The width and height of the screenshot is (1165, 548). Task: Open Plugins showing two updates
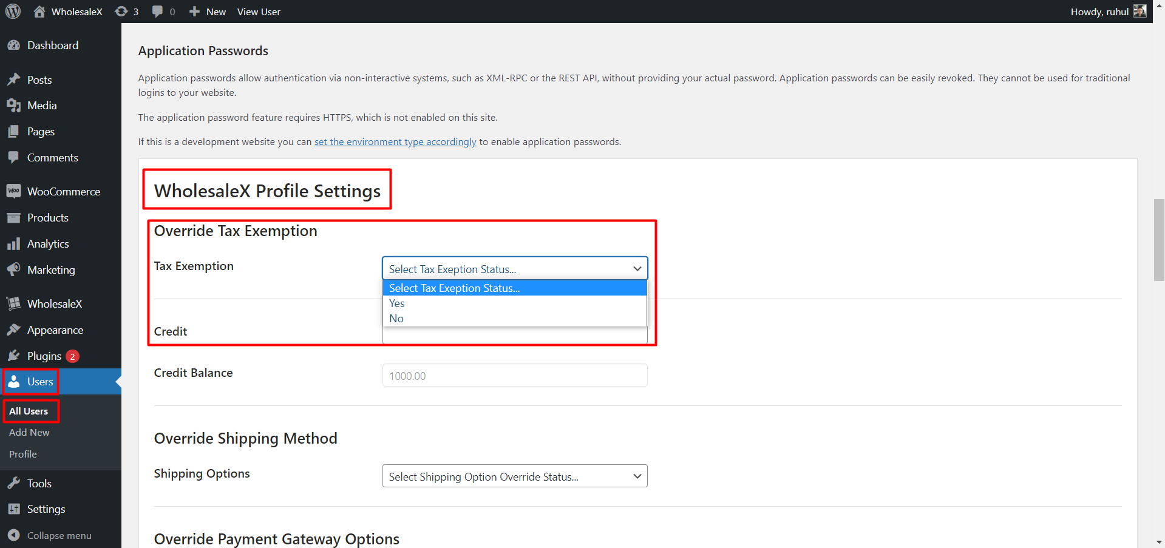point(42,356)
